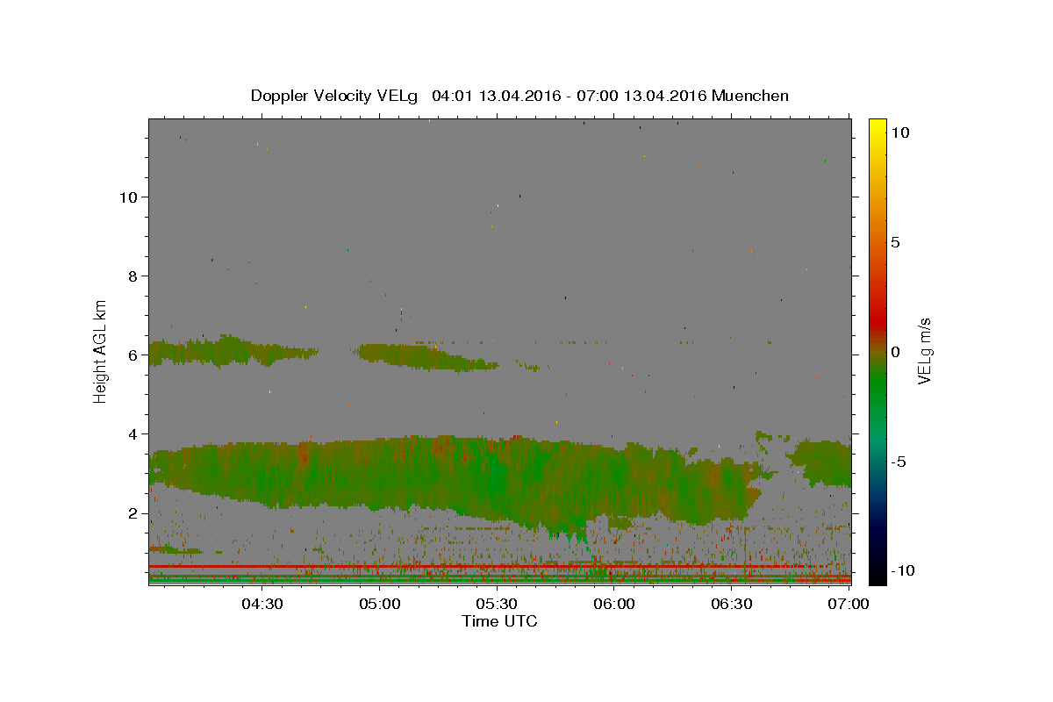Click the Time UTC axis title
Viewport: 1053px width, 702px height.
pyautogui.click(x=499, y=621)
